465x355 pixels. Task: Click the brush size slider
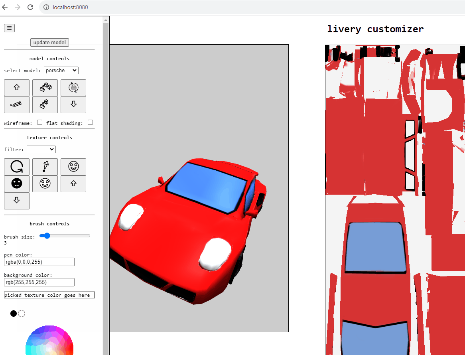(65, 236)
